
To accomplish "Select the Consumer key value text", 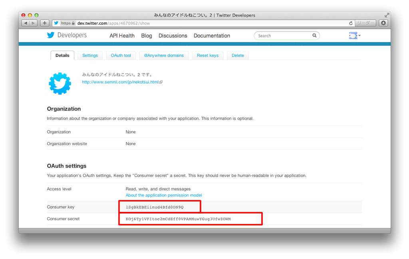I will coord(155,207).
